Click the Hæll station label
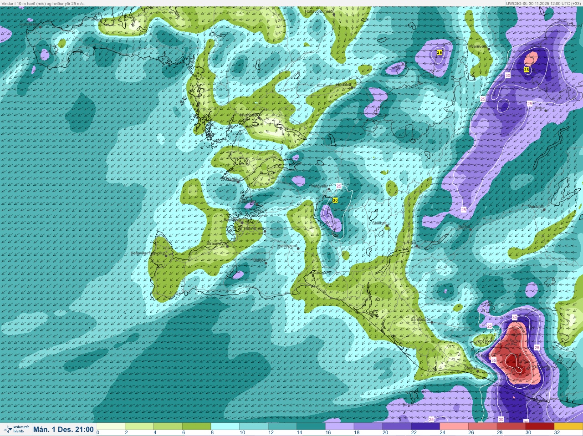Viewport: 583px width, 436px height. point(412,243)
